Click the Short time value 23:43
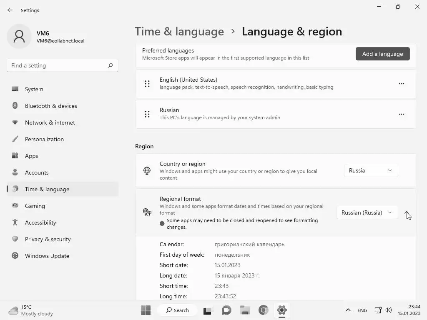 coord(221,286)
